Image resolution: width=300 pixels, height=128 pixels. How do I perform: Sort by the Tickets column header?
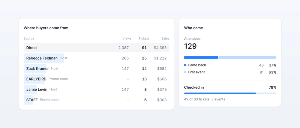tap(144, 39)
